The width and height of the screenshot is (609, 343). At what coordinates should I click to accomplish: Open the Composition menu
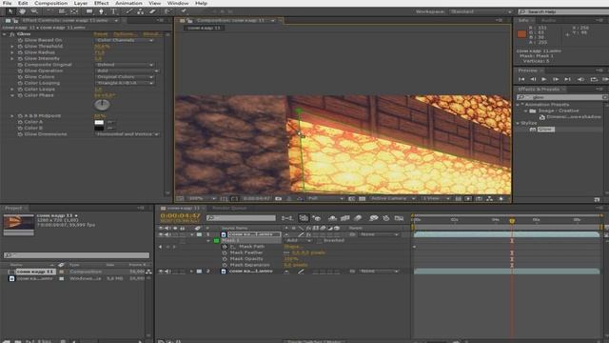coord(50,3)
